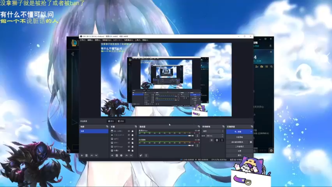Image resolution: width=332 pixels, height=187 pixels.
Task: Open source properties gear in Sources panel
Action: [x=121, y=155]
